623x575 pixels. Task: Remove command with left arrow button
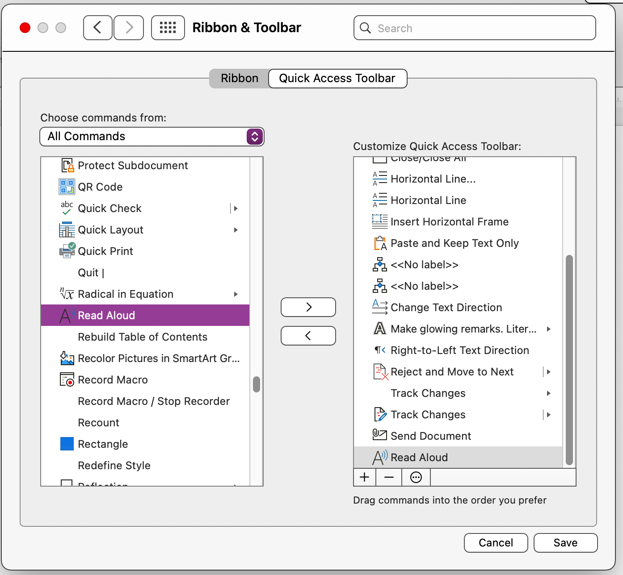pos(308,336)
